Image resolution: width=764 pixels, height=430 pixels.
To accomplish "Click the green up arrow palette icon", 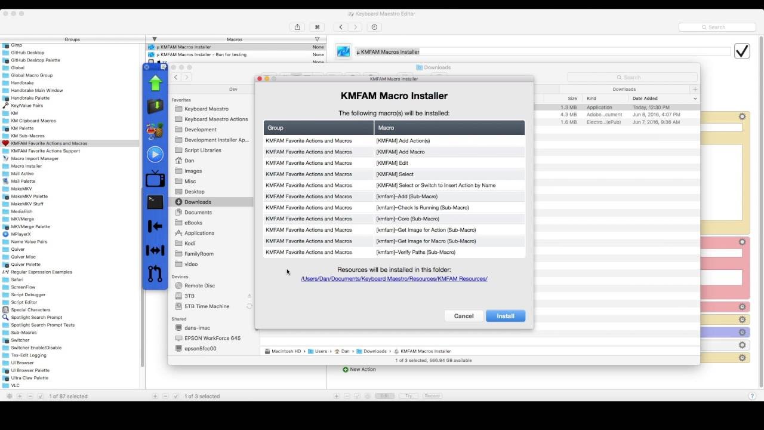I will coord(155,83).
